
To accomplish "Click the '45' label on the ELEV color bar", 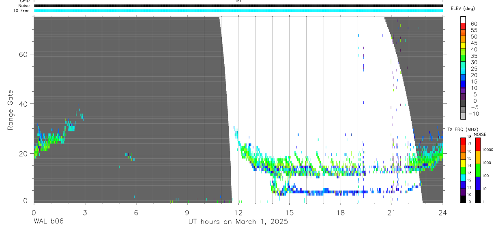I will 474,43.
